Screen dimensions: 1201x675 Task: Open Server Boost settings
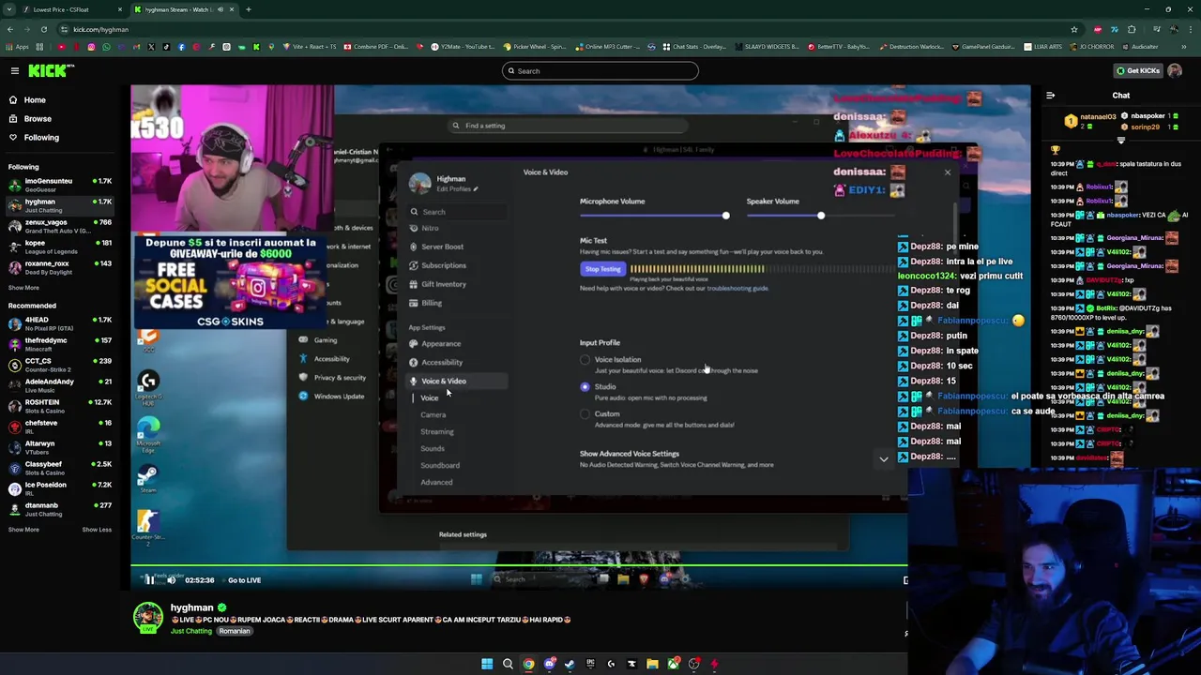point(442,247)
